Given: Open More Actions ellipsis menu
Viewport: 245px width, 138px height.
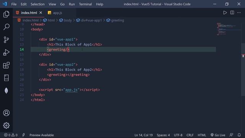Looking at the screenshot, I should pyautogui.click(x=239, y=13).
